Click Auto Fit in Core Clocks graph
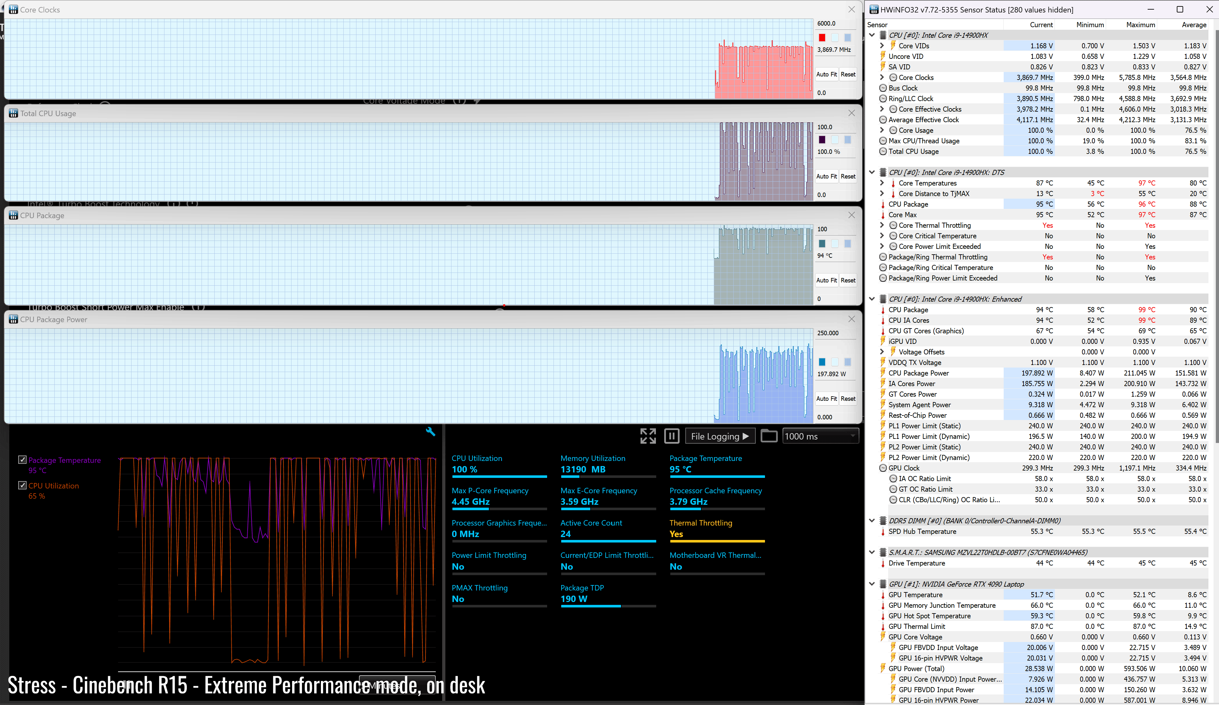This screenshot has height=705, width=1219. coord(826,75)
